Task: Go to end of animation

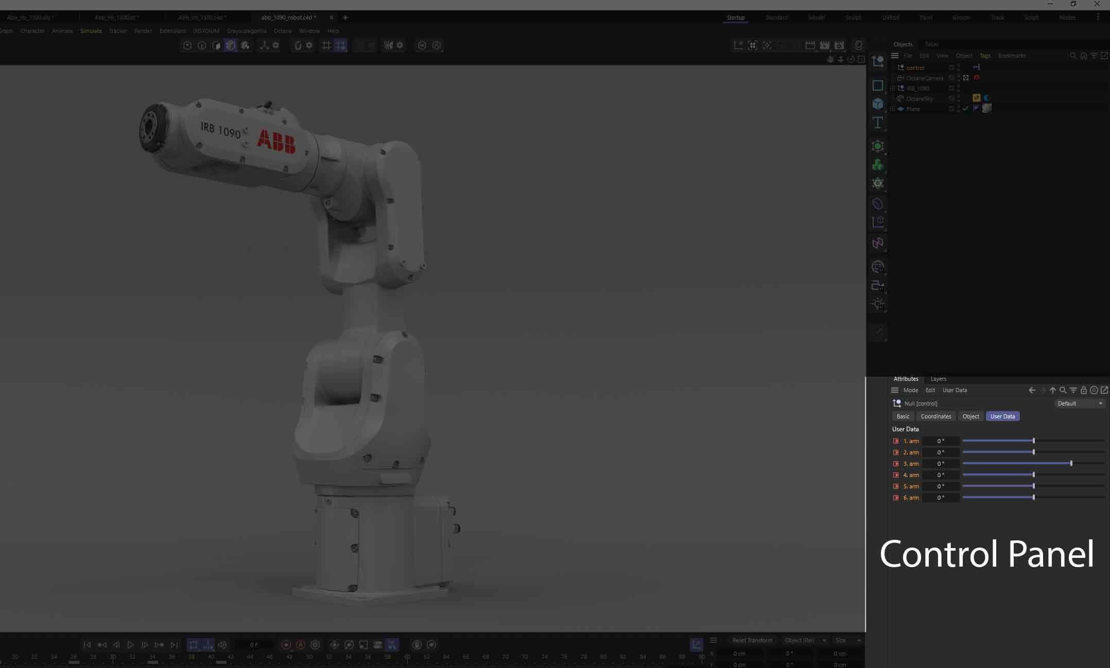Action: pyautogui.click(x=175, y=645)
